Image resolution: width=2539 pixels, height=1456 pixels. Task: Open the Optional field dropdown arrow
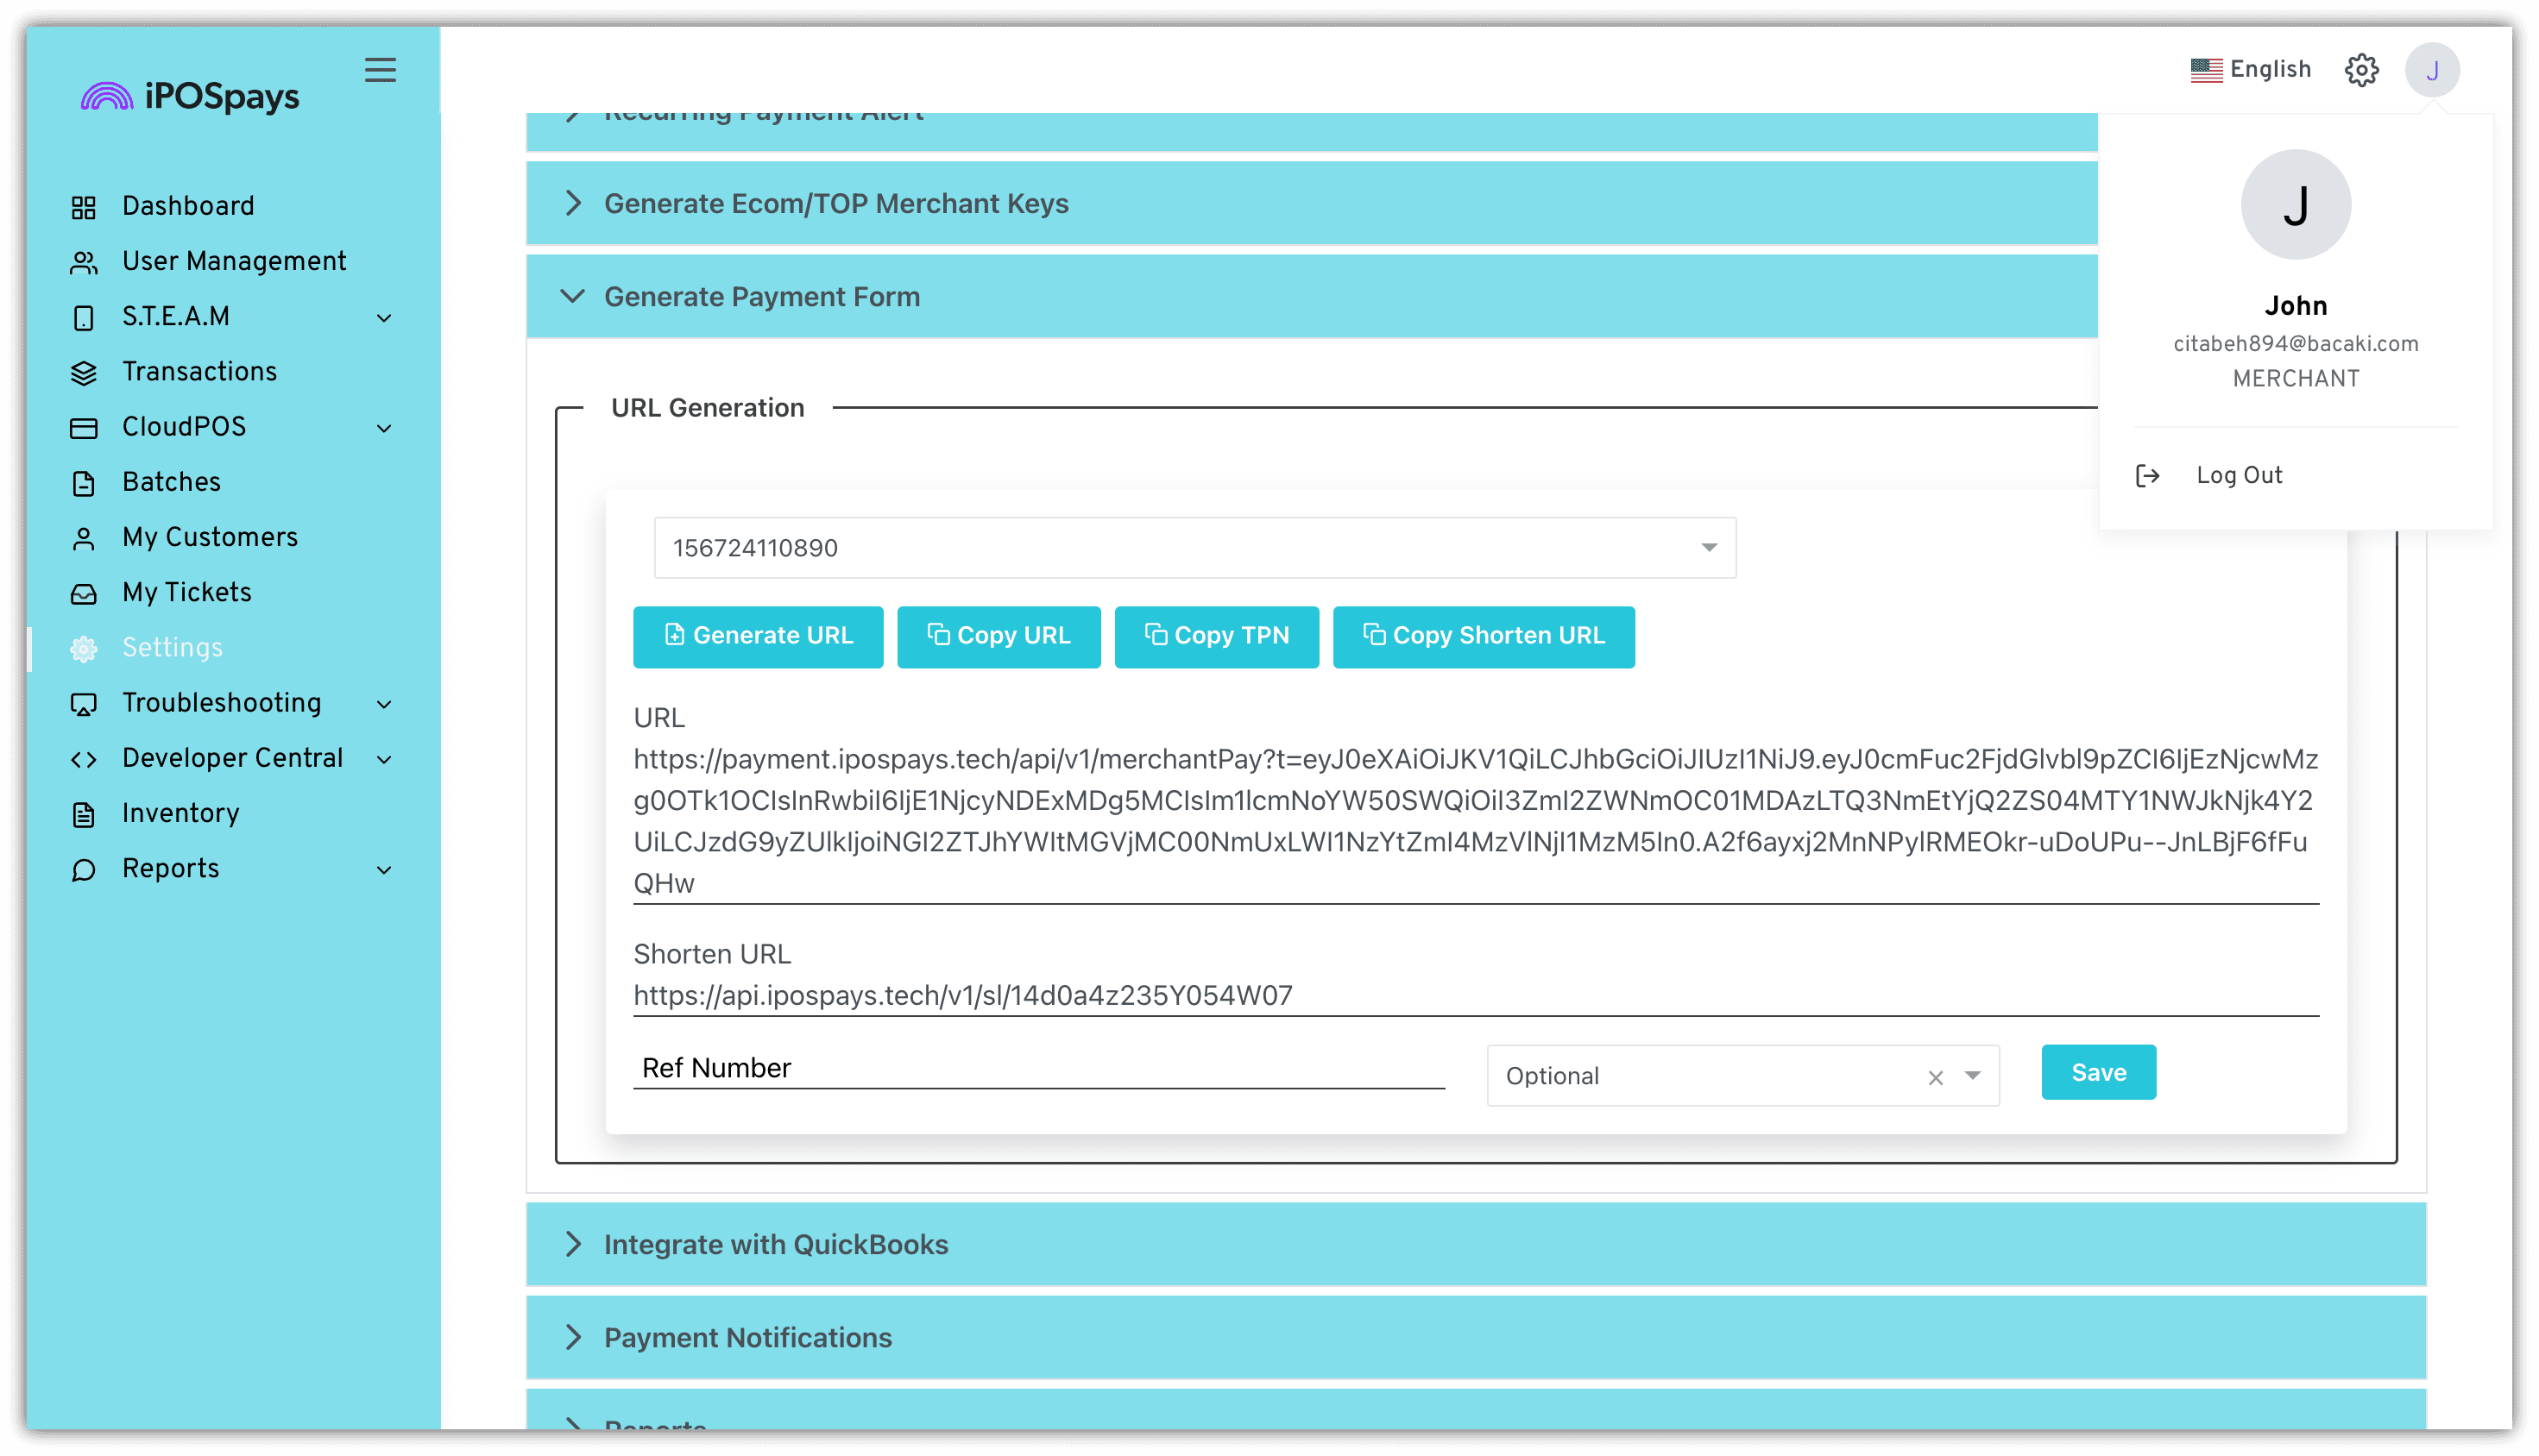click(1972, 1076)
